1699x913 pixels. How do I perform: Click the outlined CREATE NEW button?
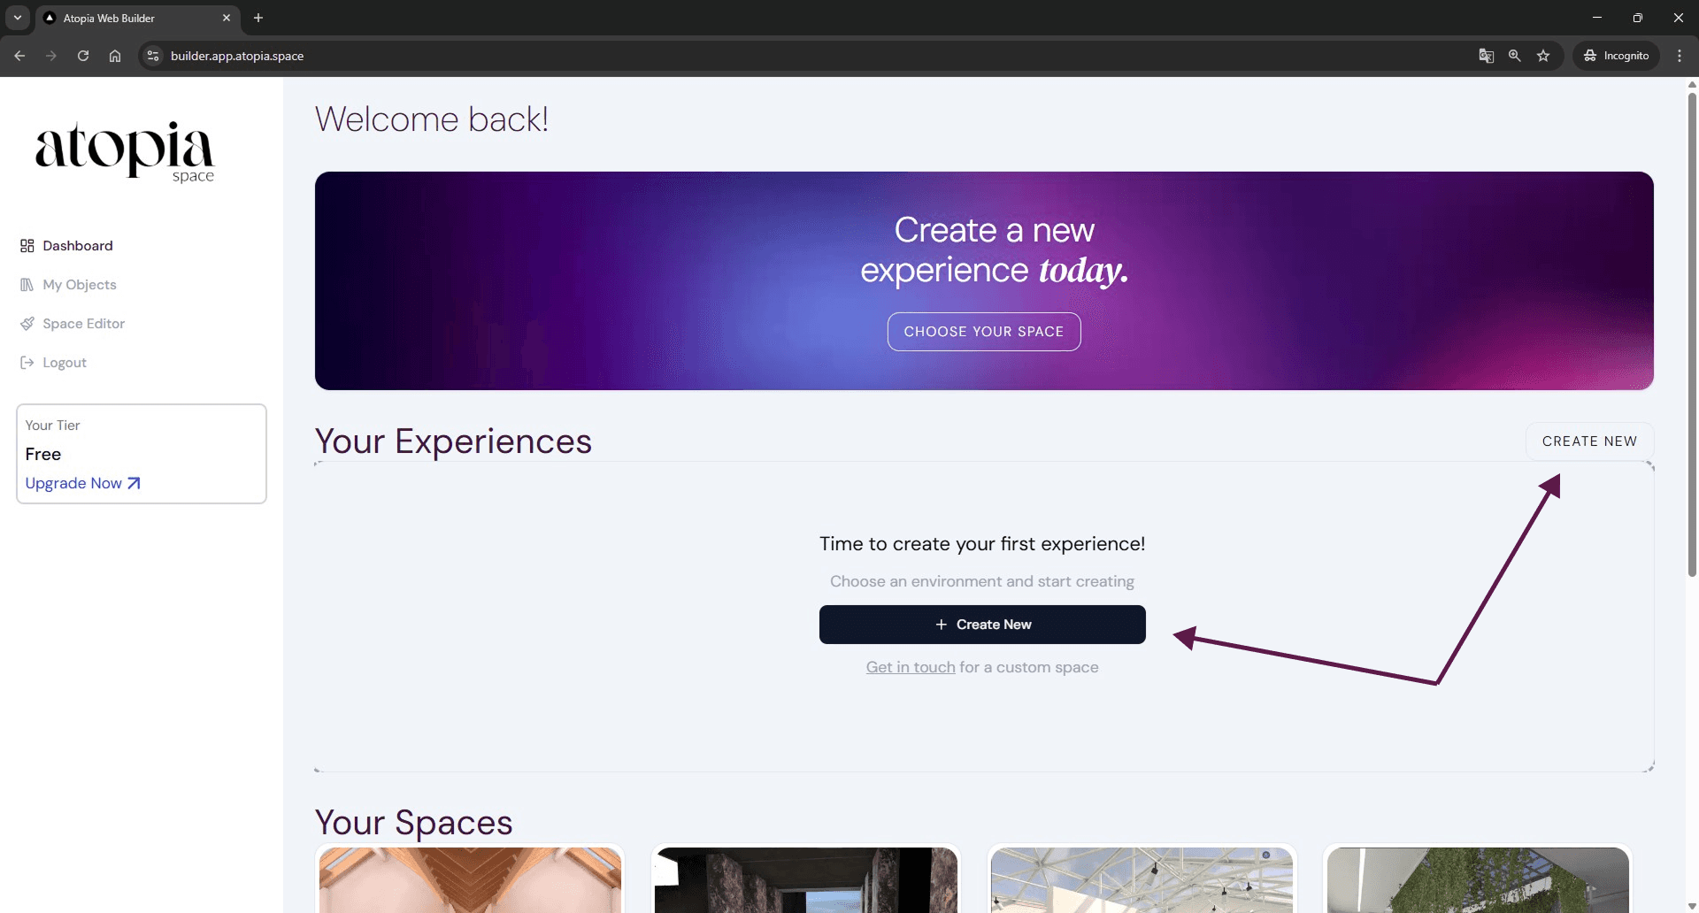click(1589, 441)
